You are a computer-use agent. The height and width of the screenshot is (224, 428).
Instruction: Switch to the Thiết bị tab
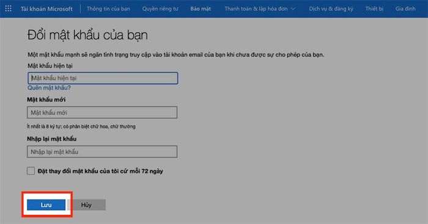click(x=374, y=9)
